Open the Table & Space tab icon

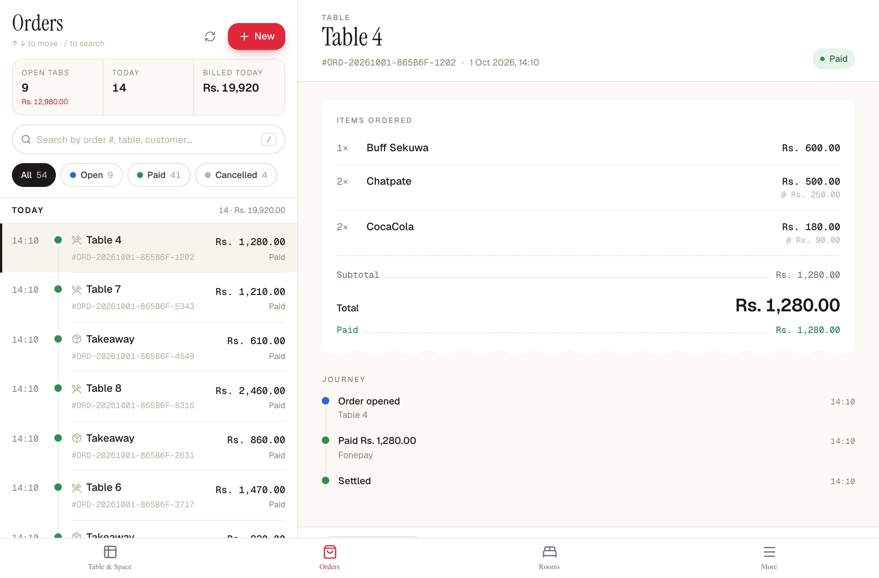110,552
